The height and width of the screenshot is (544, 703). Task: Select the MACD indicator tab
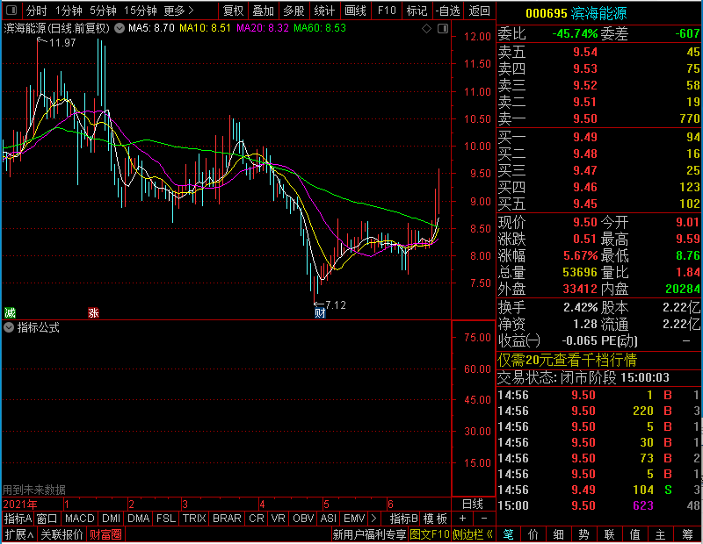click(x=79, y=519)
